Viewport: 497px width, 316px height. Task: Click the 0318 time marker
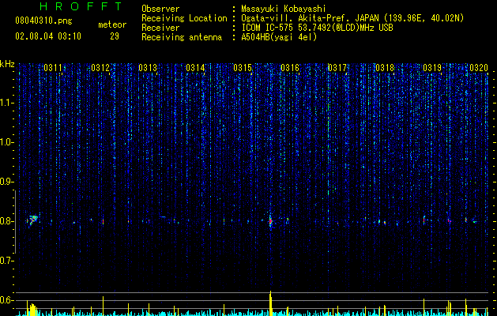pyautogui.click(x=385, y=68)
